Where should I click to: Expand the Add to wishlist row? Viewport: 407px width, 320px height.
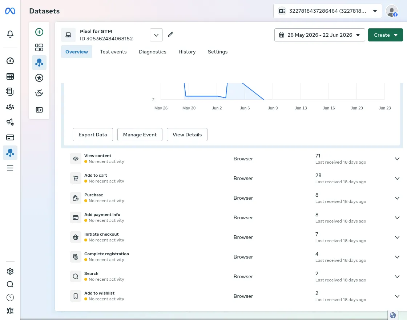[x=397, y=296]
